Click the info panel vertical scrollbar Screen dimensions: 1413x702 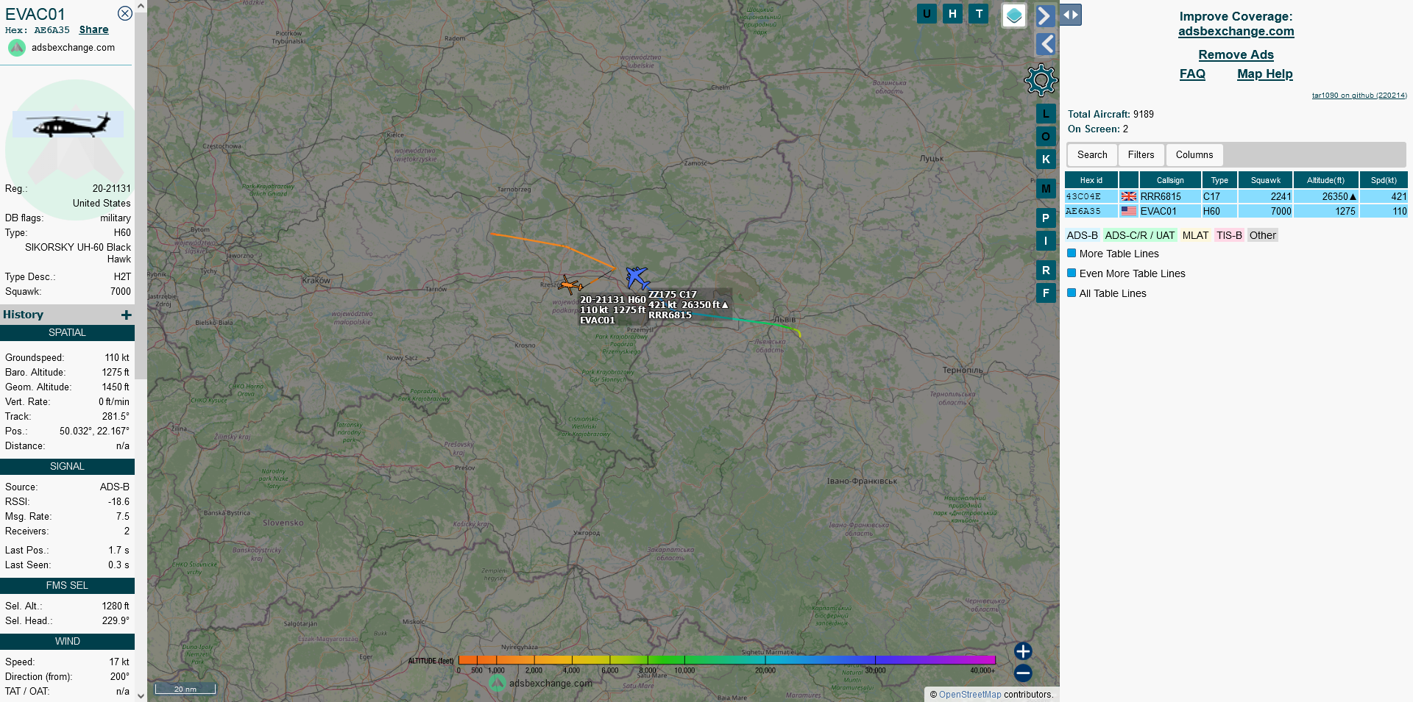tap(141, 195)
